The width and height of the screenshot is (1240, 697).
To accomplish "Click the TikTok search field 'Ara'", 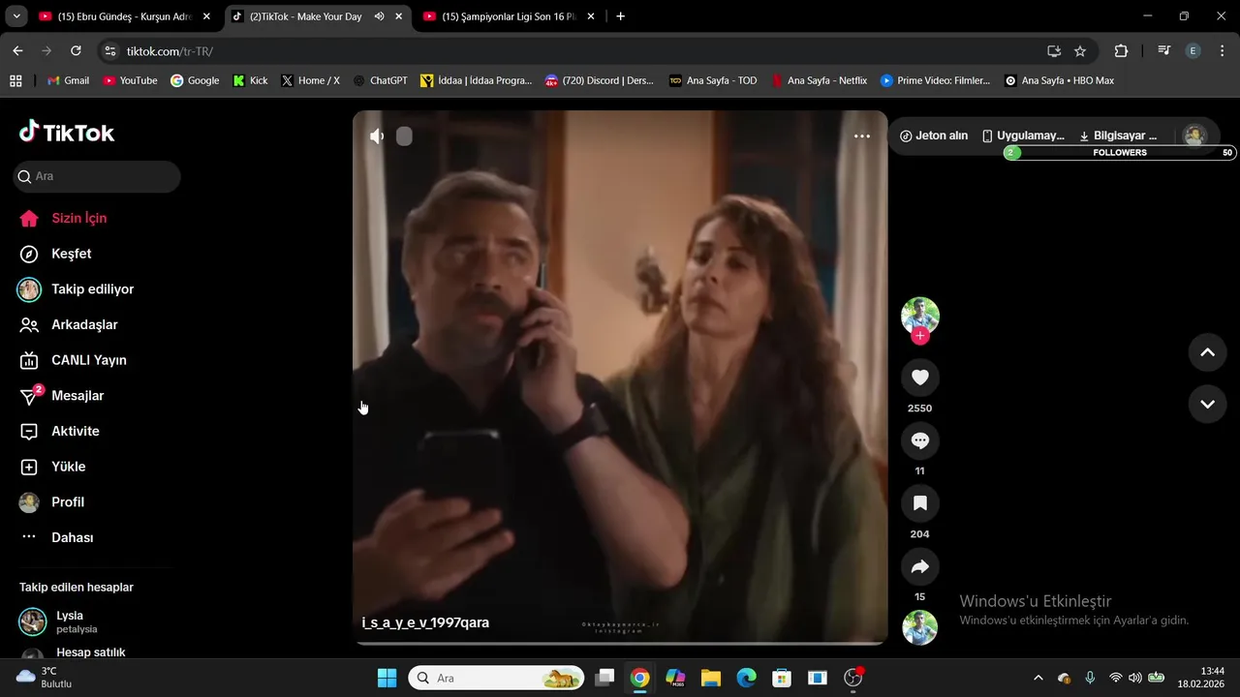I will 97,176.
